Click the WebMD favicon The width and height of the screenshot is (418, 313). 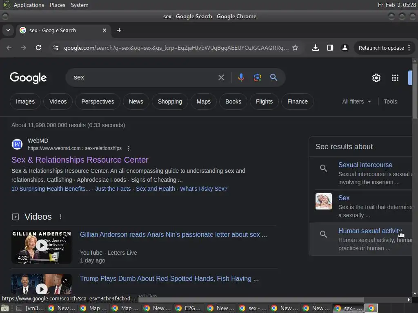[17, 144]
